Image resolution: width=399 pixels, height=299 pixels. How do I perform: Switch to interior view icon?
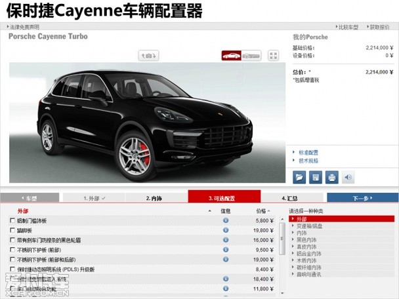tap(251, 56)
